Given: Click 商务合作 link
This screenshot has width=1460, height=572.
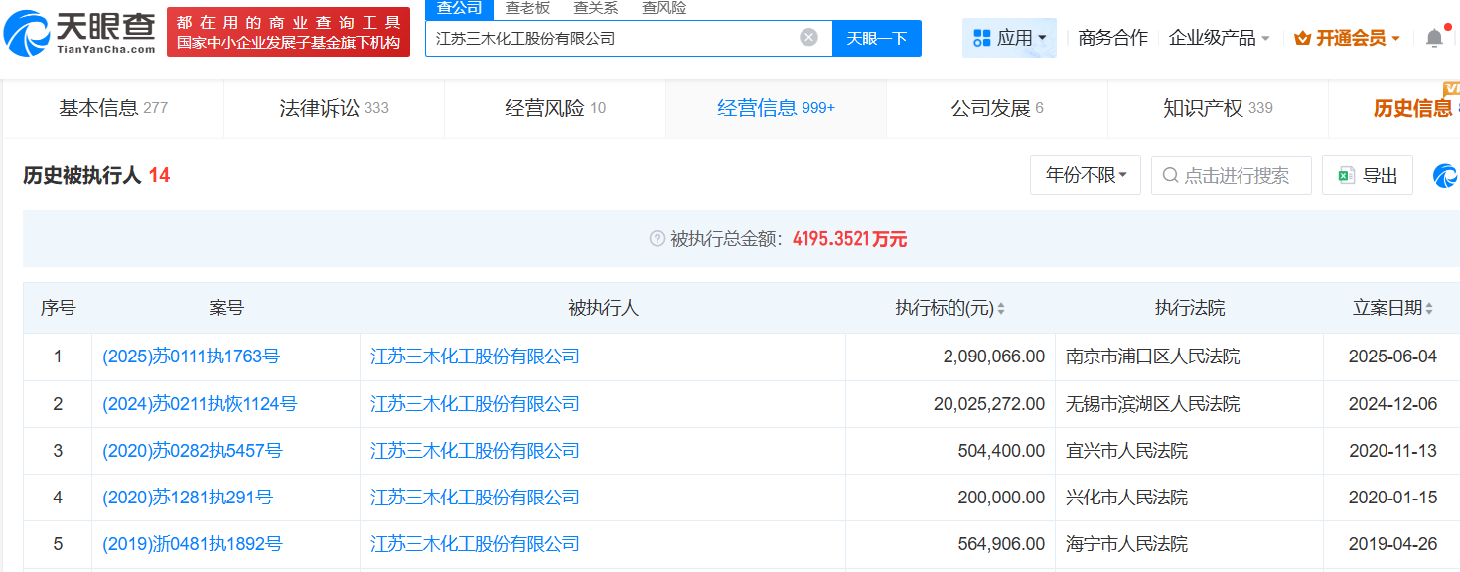Looking at the screenshot, I should pyautogui.click(x=1112, y=38).
